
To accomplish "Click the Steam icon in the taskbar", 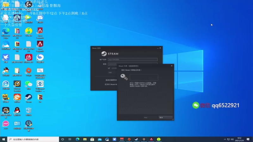I will coord(137,139).
